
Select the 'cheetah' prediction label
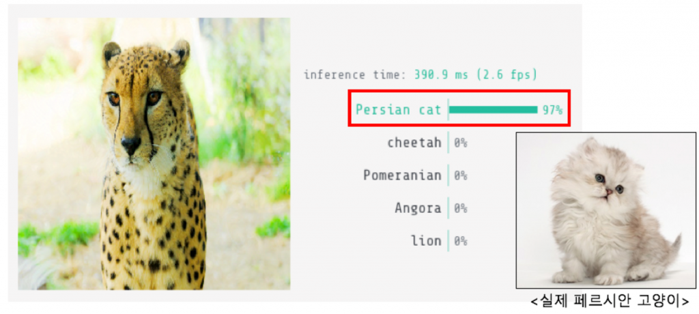414,143
